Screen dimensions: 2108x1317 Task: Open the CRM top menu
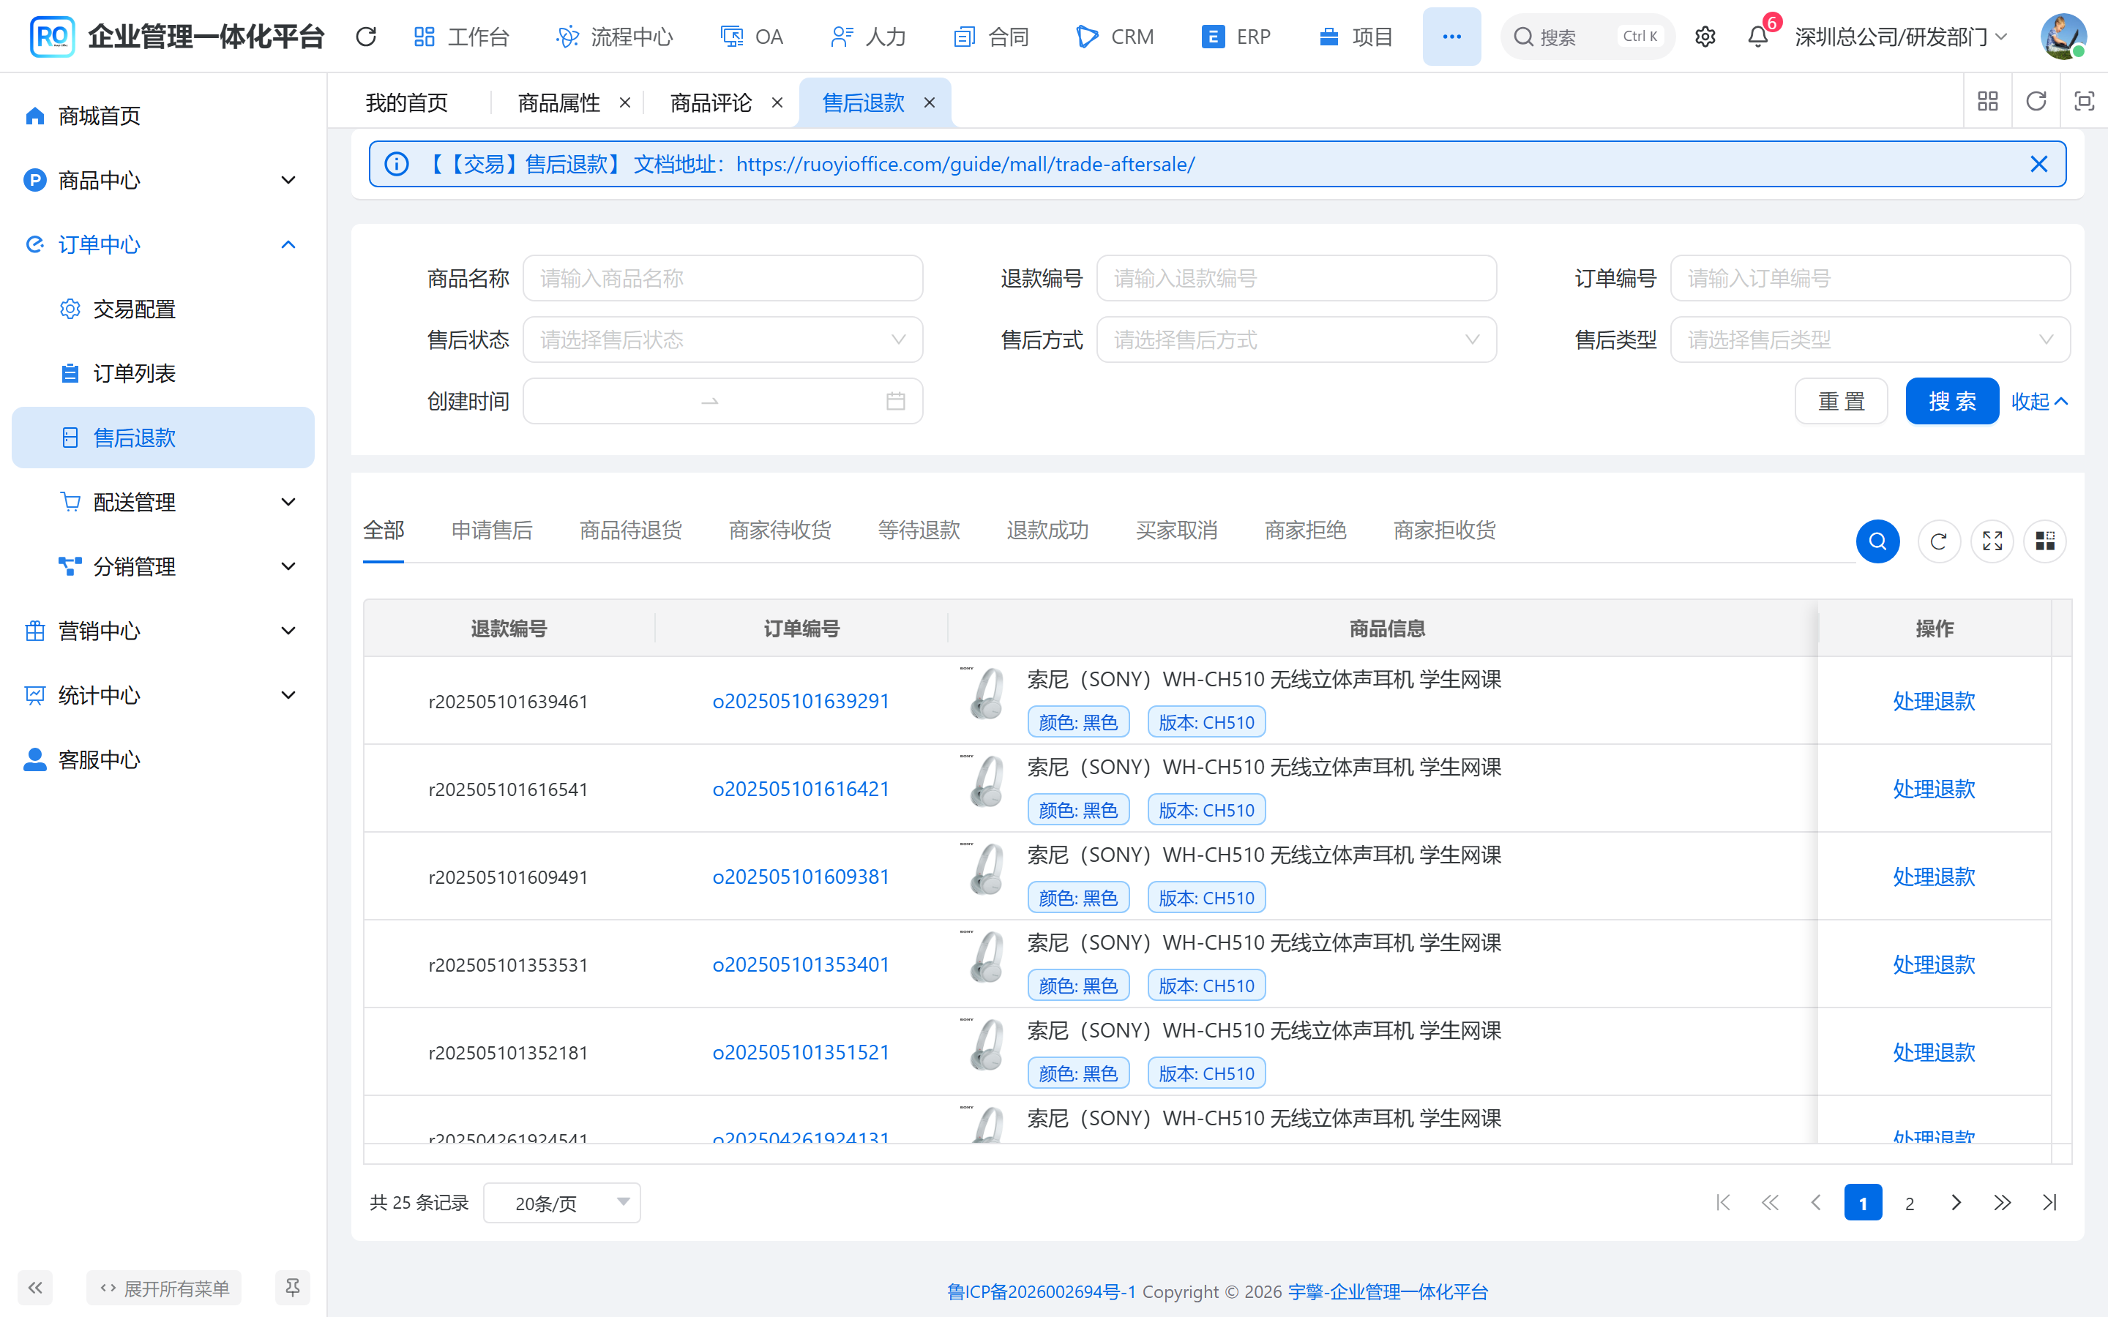tap(1114, 37)
